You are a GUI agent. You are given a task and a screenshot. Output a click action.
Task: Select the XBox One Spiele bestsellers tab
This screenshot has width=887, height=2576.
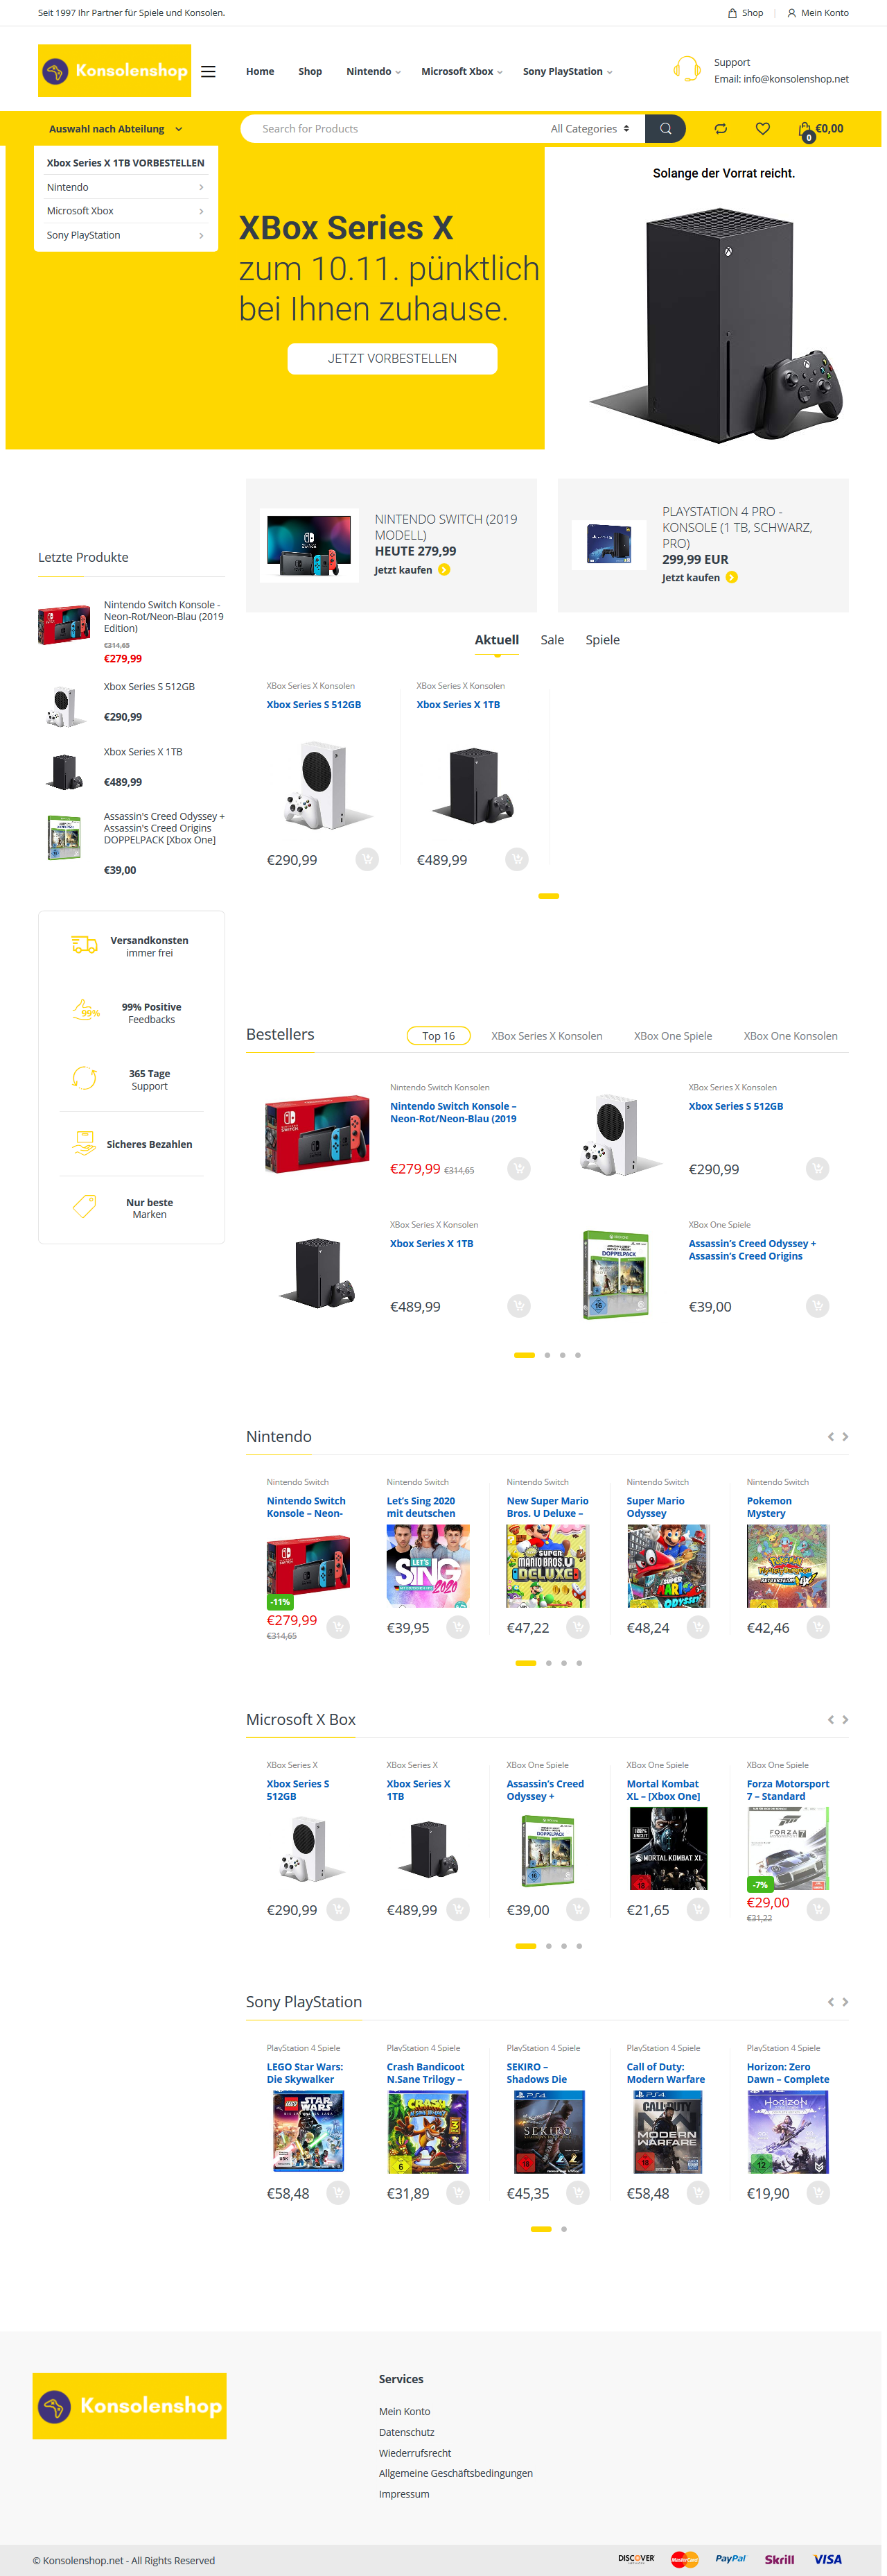[x=672, y=1035]
